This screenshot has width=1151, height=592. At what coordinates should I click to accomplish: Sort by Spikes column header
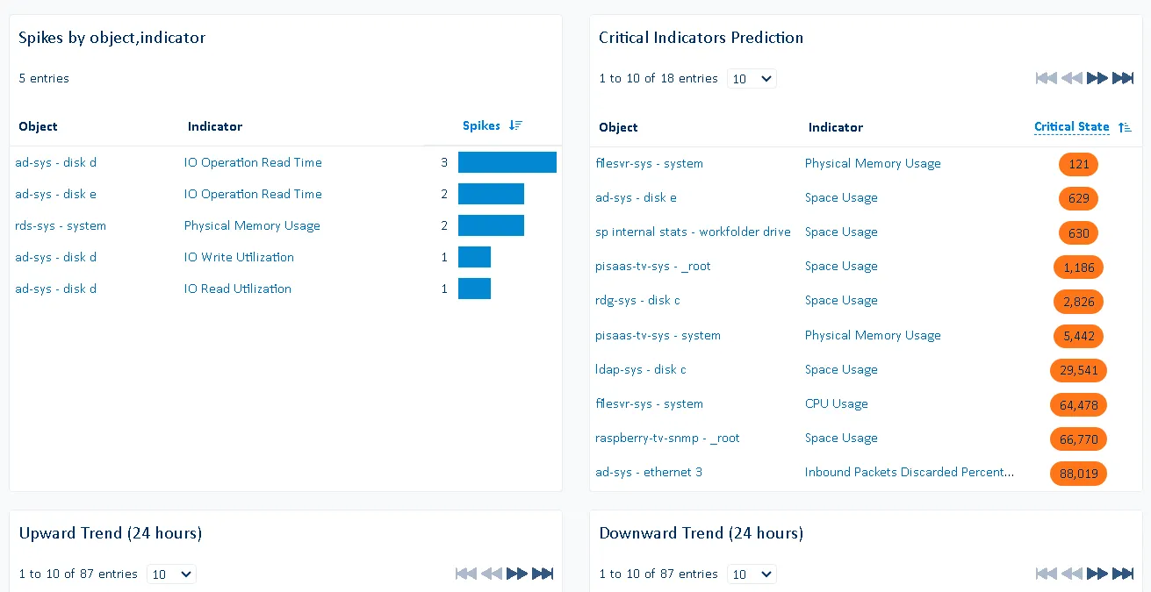pos(481,125)
